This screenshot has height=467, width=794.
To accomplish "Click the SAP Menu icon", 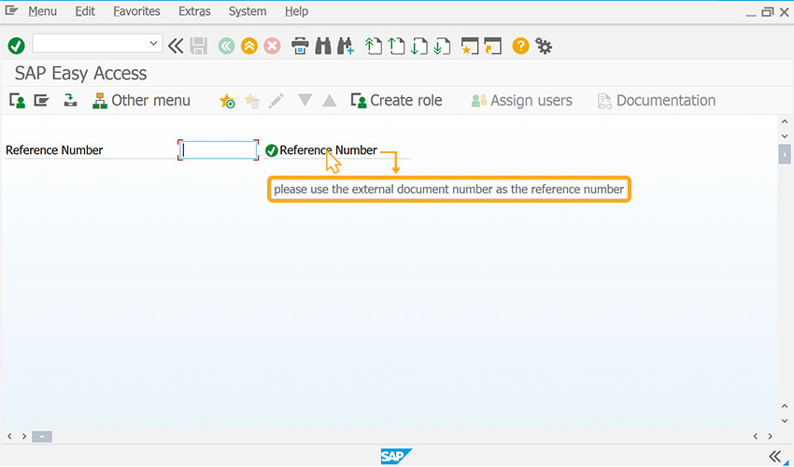I will tap(41, 100).
